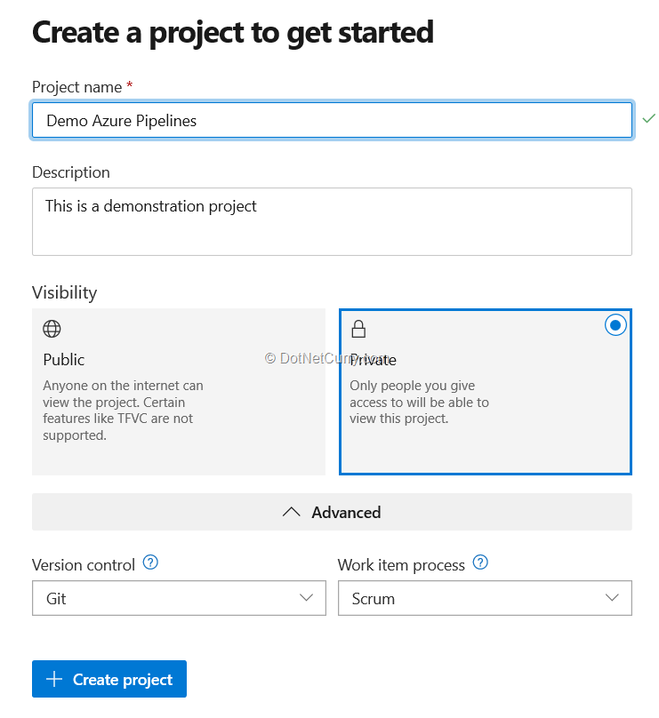
Task: Select the Private radio button circle
Action: (615, 325)
